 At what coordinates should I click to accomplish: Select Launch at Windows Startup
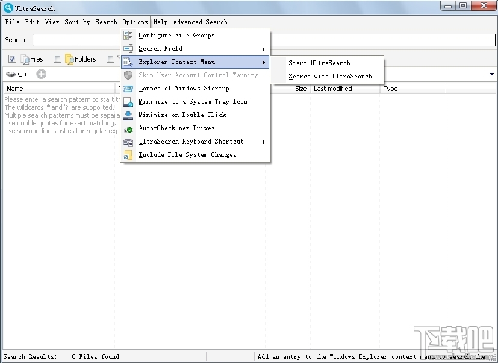point(195,89)
